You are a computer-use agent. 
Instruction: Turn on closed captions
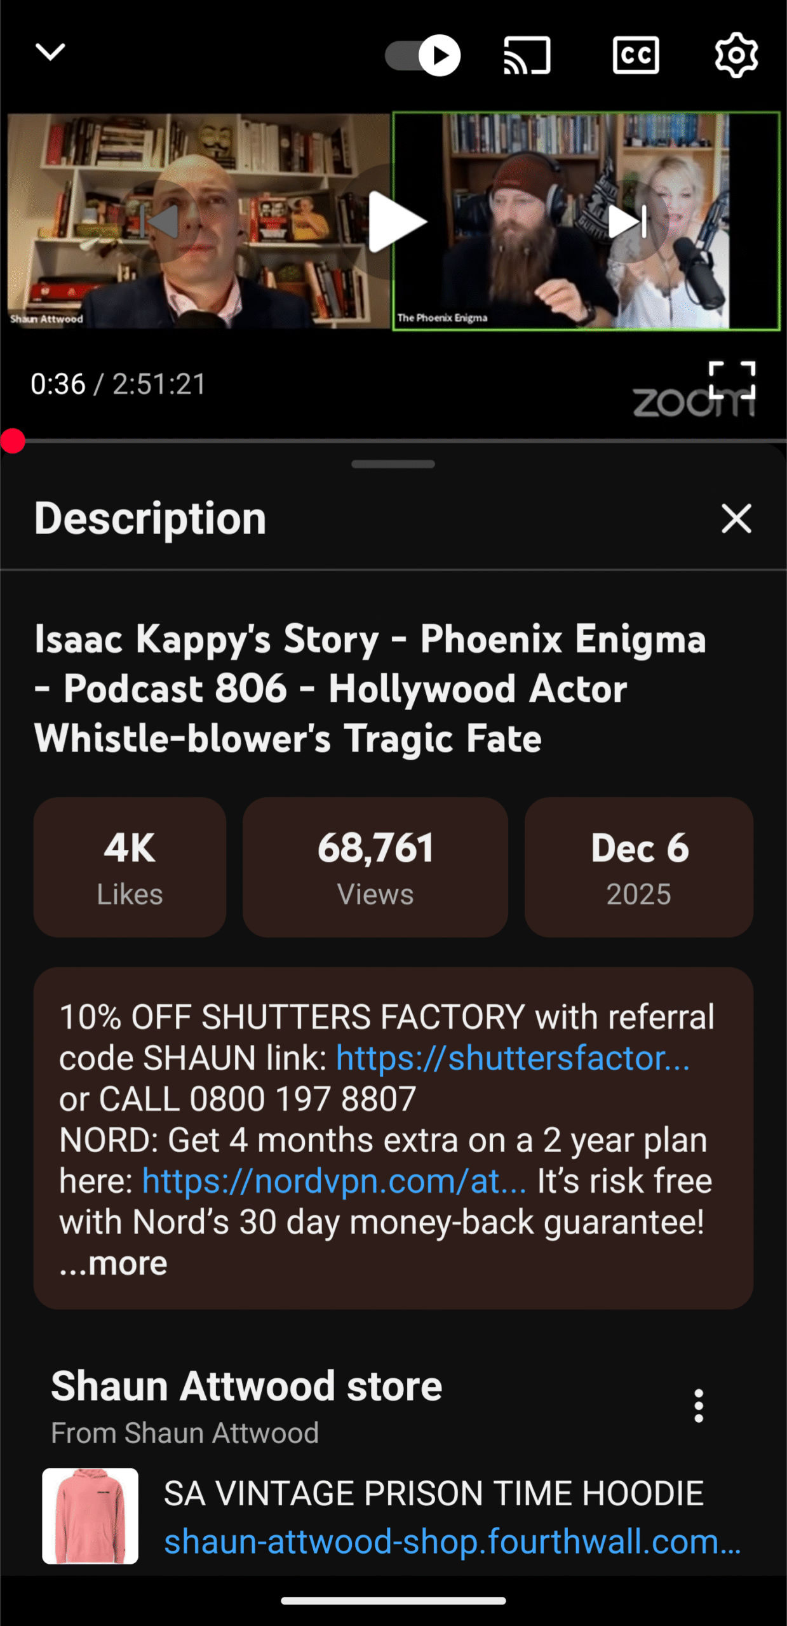click(x=635, y=56)
